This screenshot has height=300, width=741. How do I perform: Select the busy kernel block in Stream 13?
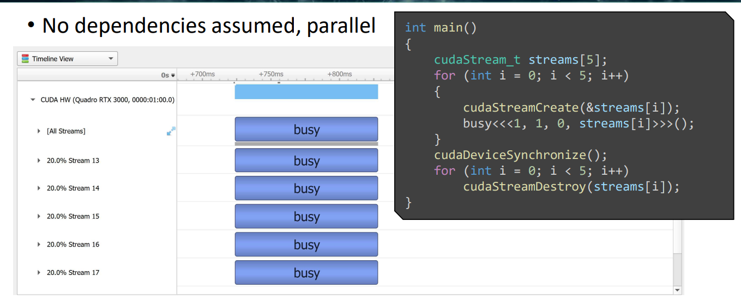coord(306,161)
